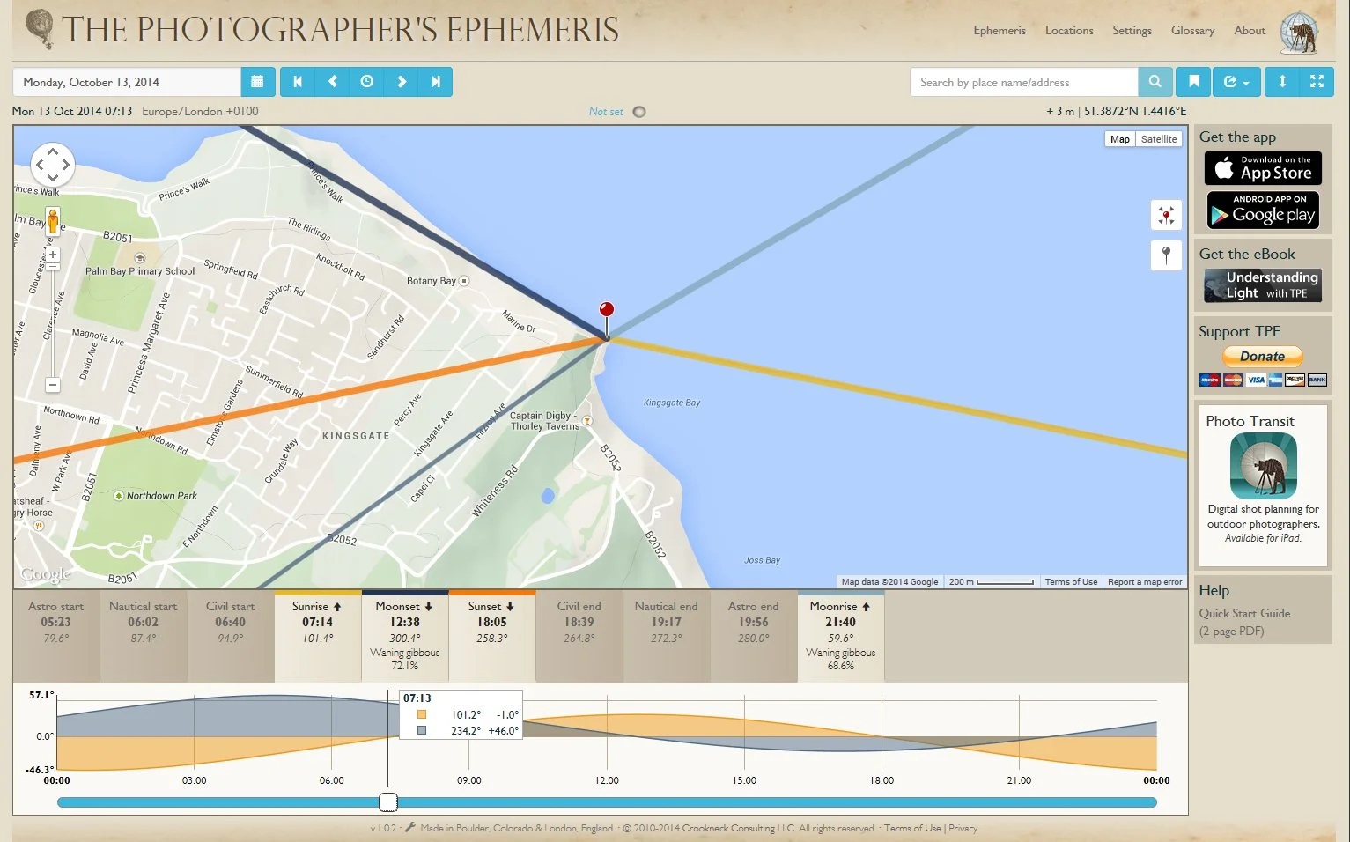Download from the App Store badge
Image resolution: width=1350 pixels, height=842 pixels.
pyautogui.click(x=1263, y=168)
